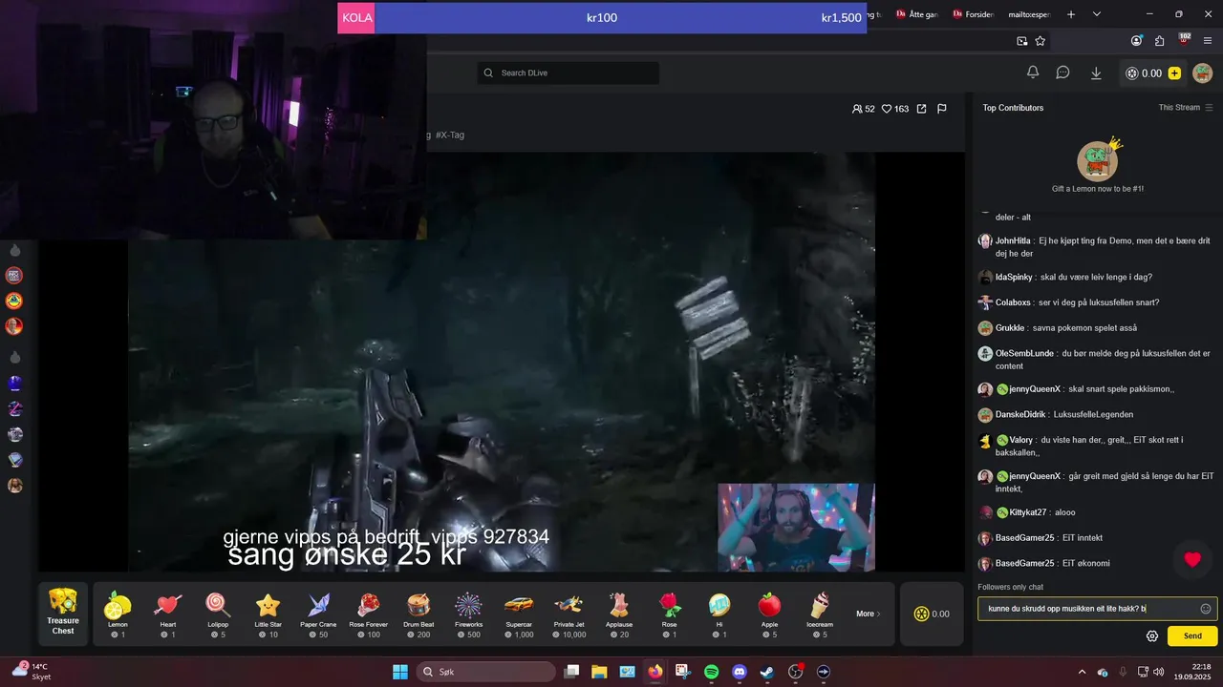The width and height of the screenshot is (1223, 687).
Task: Open BasedGamer25's username on the EiT inntekt message
Action: [x=1024, y=538]
